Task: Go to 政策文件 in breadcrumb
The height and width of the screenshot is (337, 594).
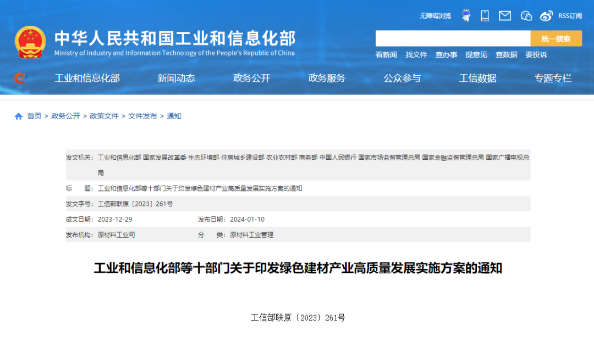Action: 104,116
